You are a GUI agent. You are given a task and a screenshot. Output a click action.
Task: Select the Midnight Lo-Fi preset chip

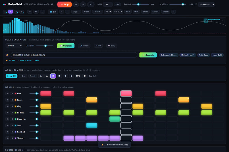188,55
